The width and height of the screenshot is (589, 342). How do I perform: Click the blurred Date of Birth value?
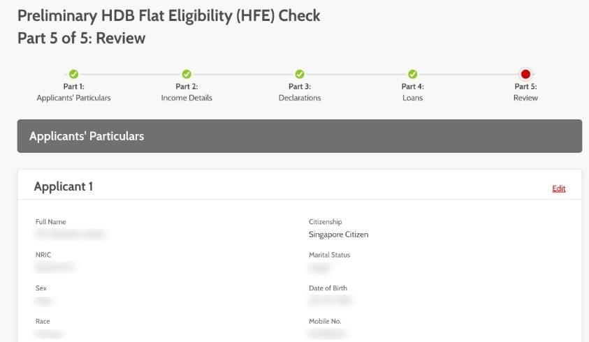[330, 301]
